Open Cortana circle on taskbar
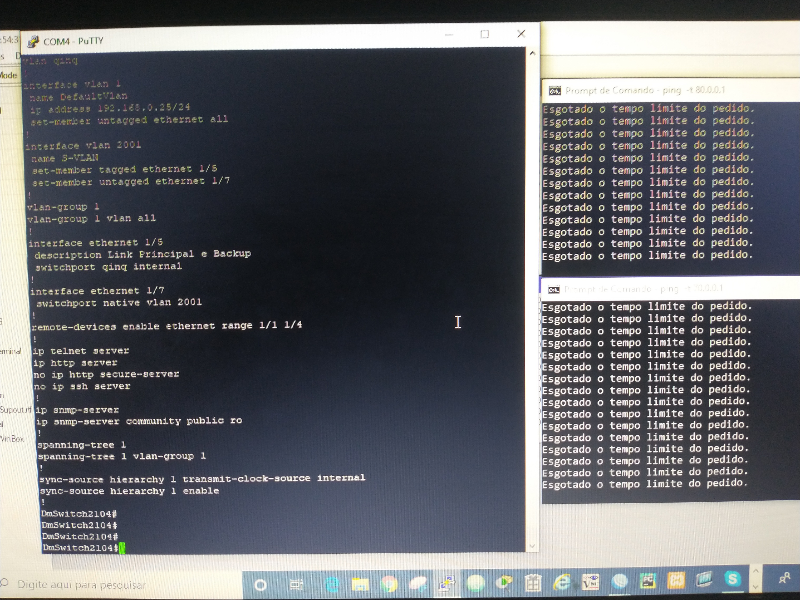The width and height of the screenshot is (800, 600). click(261, 585)
